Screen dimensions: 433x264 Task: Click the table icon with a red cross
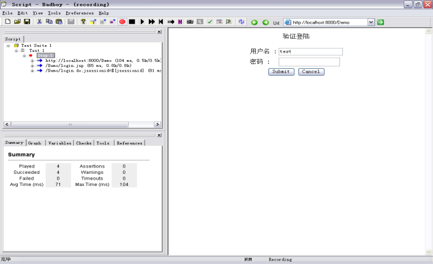[x=219, y=21]
